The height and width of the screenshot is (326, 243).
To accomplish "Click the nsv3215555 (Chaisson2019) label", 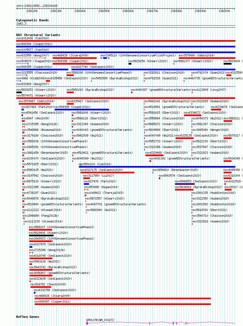I will (x=37, y=73).
